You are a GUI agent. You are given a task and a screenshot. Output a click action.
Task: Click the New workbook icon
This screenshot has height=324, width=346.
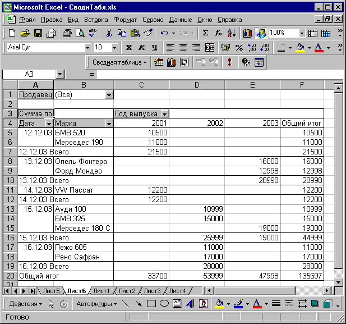12,33
